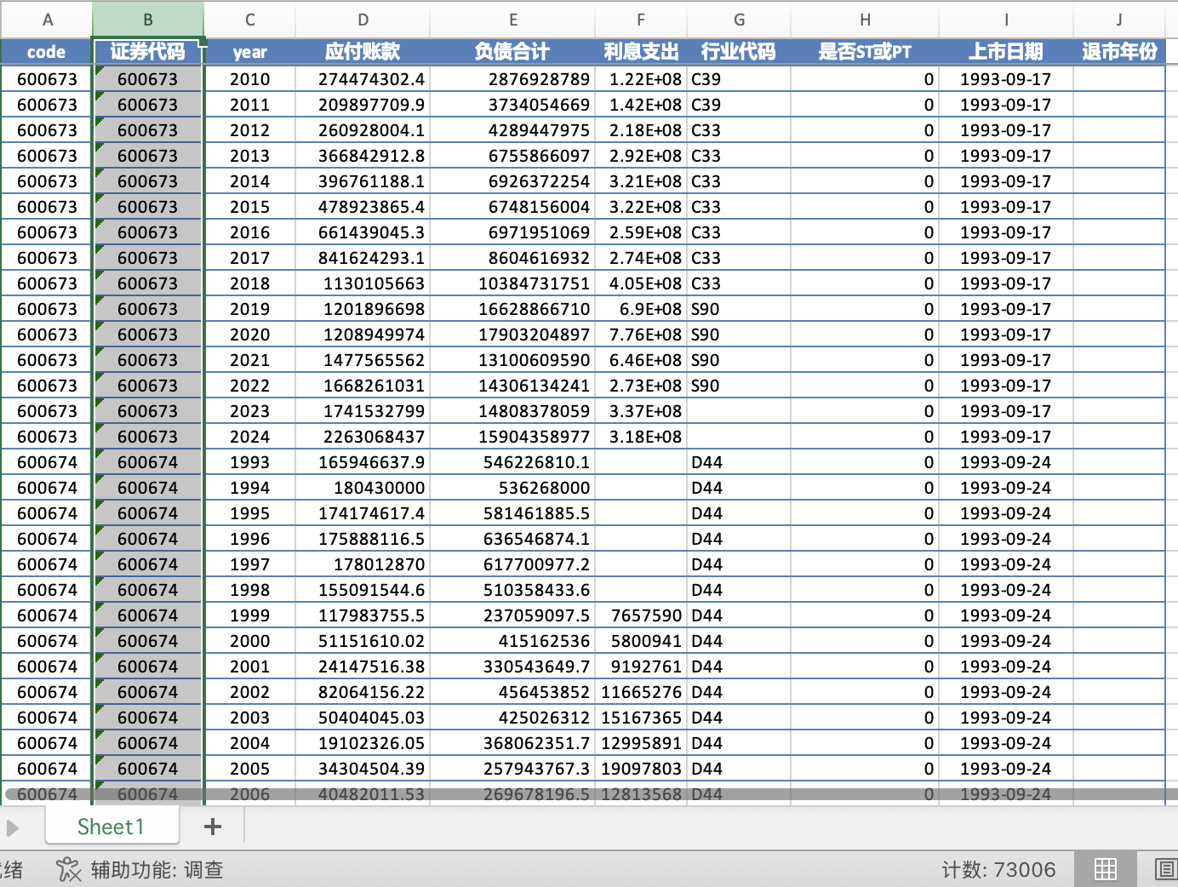Click the year cell 2019
The width and height of the screenshot is (1178, 887).
coord(249,309)
